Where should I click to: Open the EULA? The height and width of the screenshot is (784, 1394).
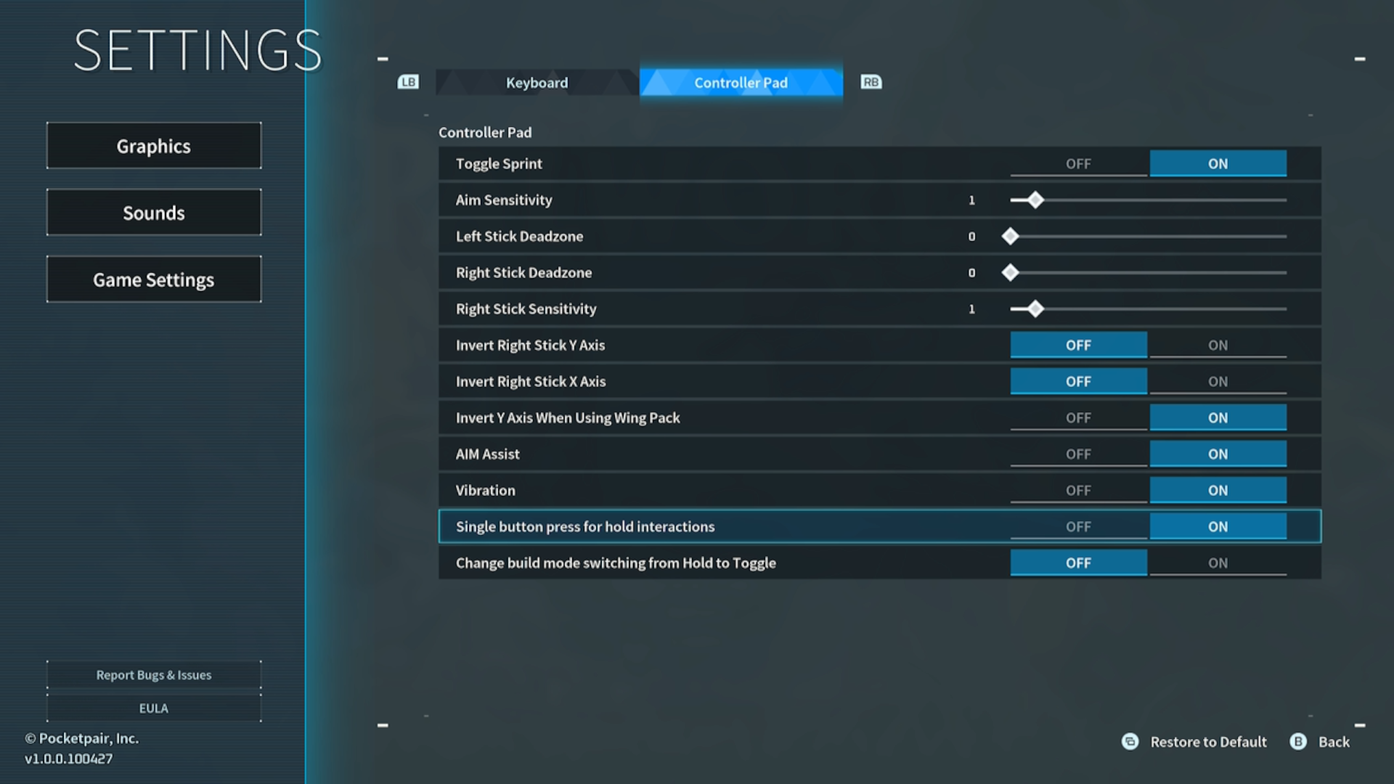click(154, 709)
